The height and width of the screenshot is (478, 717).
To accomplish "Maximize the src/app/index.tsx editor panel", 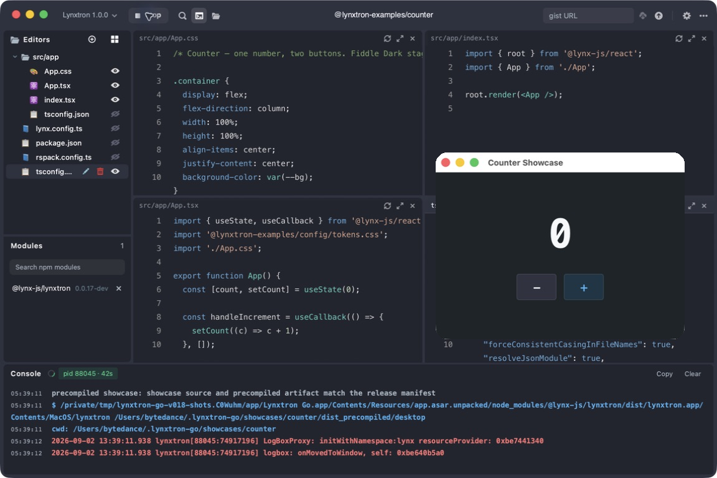I will (x=691, y=39).
